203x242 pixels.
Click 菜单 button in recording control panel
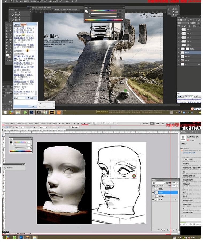coord(196,96)
